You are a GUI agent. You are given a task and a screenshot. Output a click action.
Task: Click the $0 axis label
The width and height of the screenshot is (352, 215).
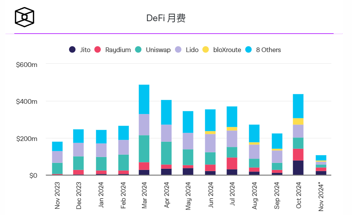coord(33,175)
